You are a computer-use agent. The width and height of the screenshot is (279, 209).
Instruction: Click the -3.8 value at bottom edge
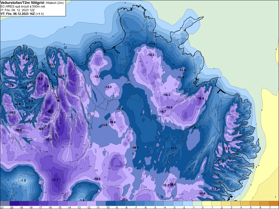[82, 200]
